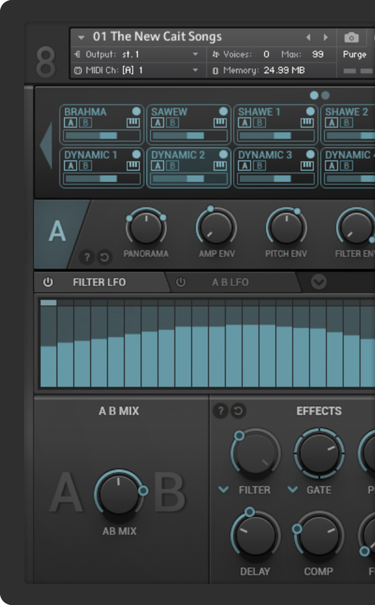
Task: Expand the FILTER effect type chevron
Action: pyautogui.click(x=224, y=489)
